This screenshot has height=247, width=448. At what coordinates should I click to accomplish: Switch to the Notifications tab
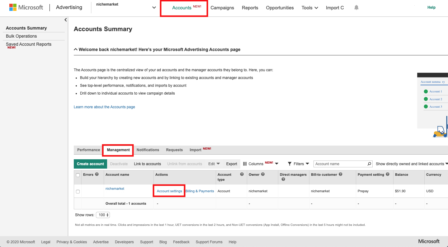[148, 150]
